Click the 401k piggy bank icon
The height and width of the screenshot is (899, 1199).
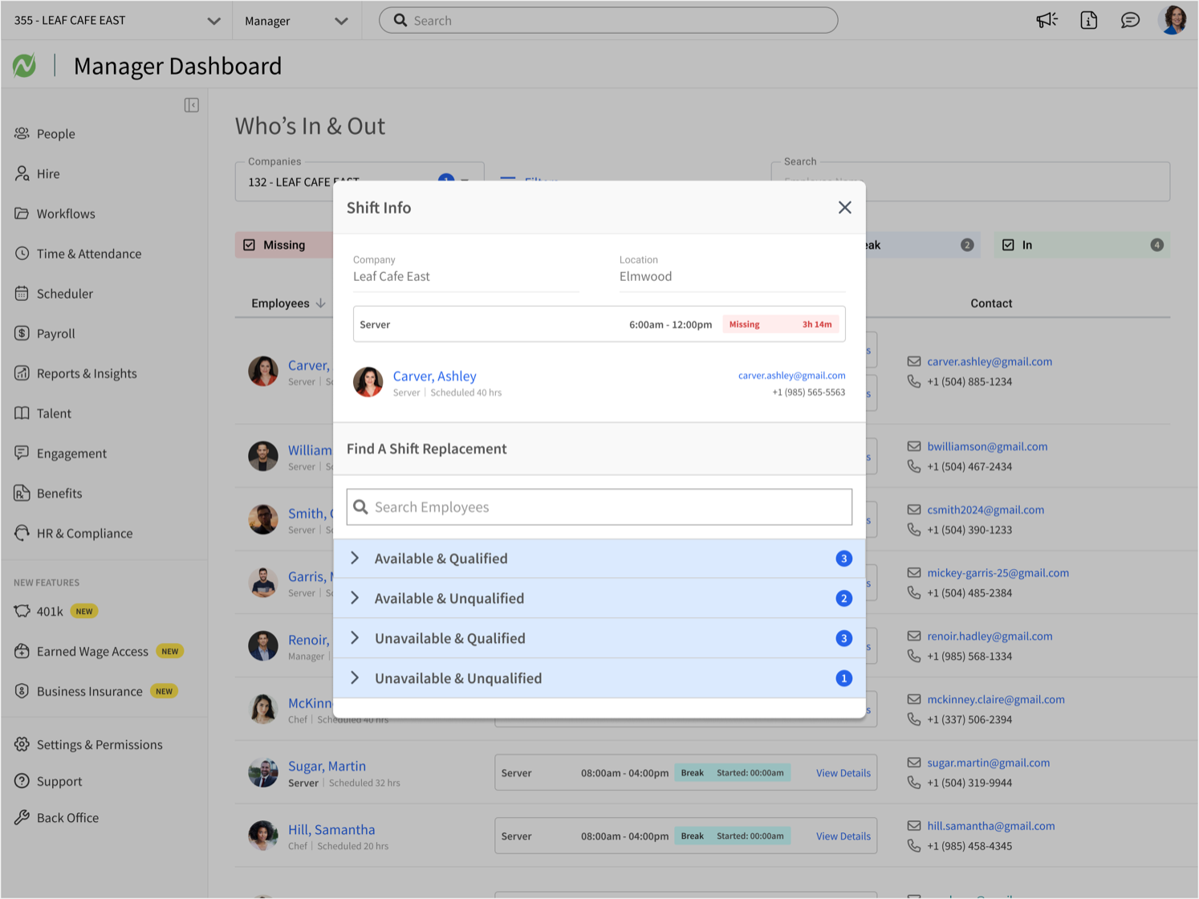22,611
